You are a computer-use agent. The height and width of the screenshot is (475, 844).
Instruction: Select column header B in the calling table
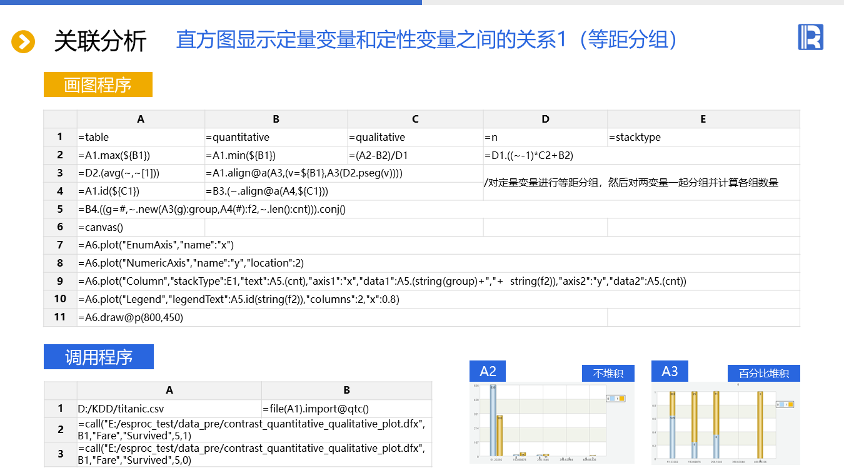click(347, 391)
